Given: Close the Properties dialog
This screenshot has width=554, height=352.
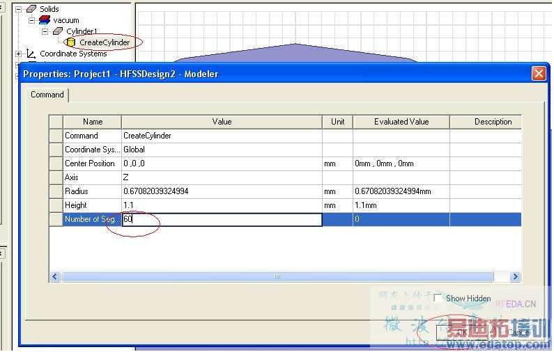Looking at the screenshot, I should click(539, 74).
